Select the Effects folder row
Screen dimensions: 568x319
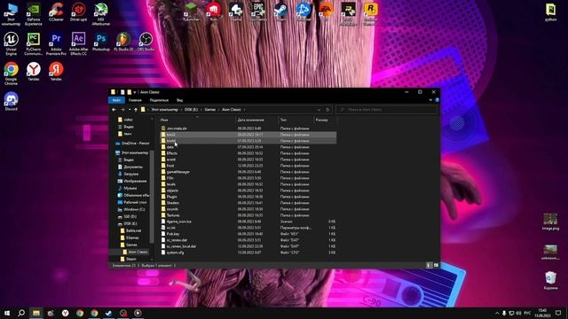pos(248,153)
